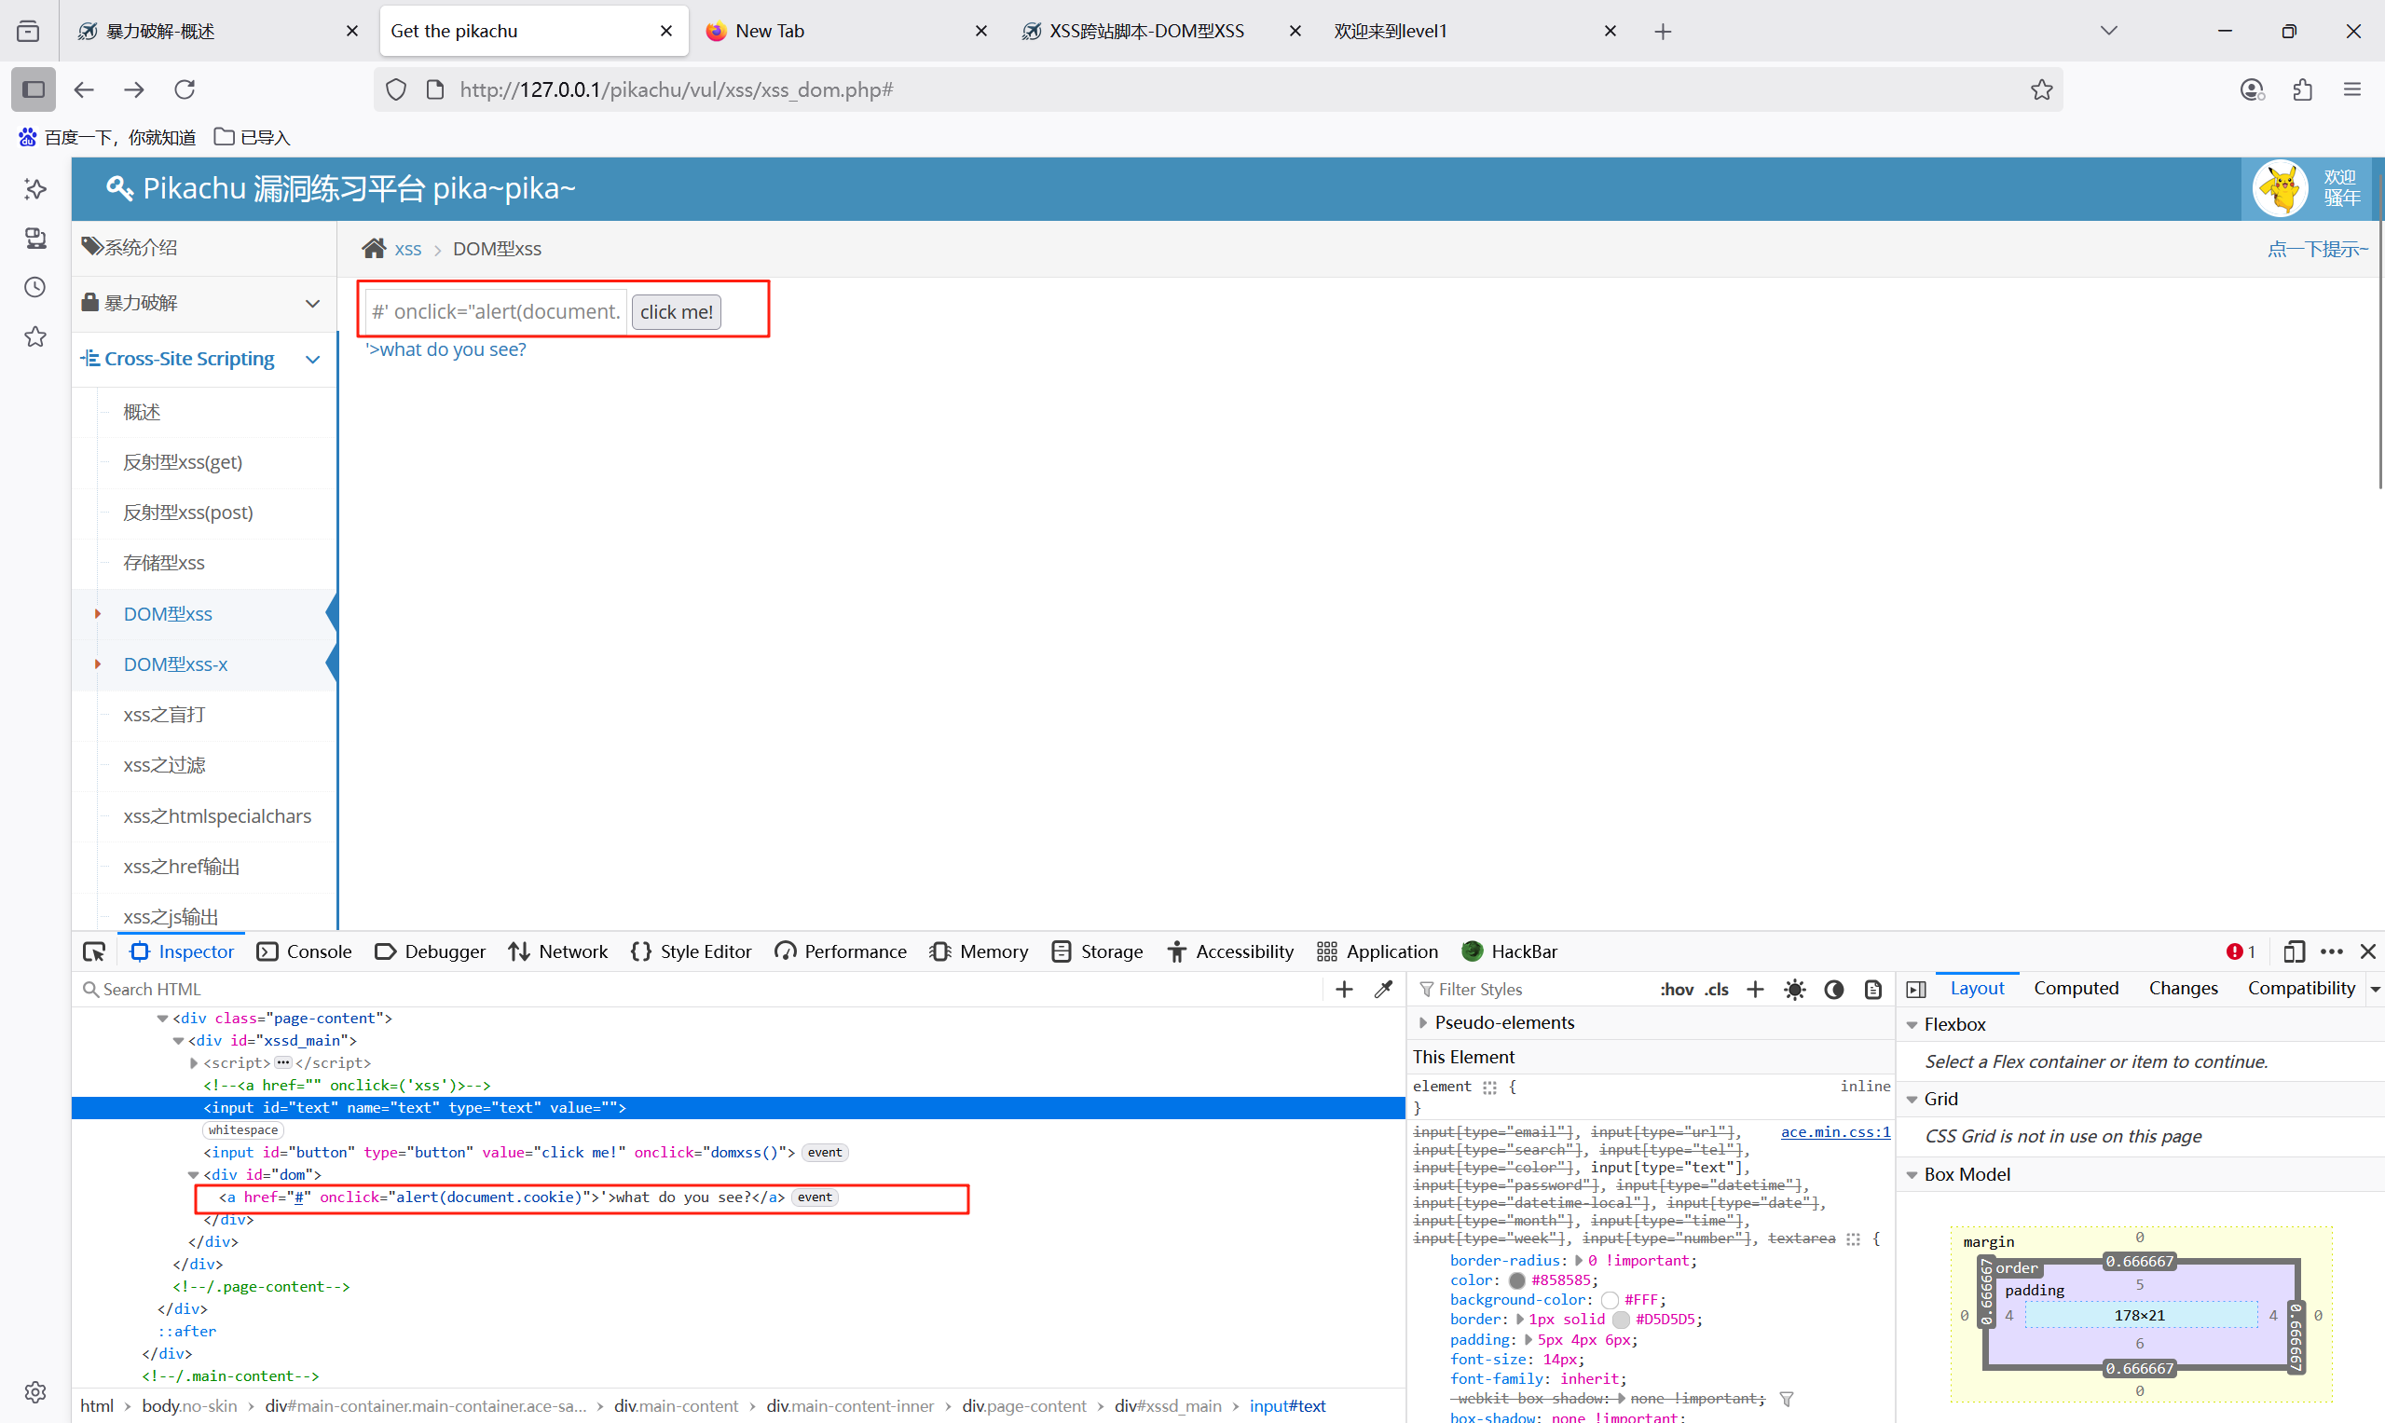The height and width of the screenshot is (1423, 2385).
Task: Toggle print media simulation
Action: (1873, 989)
